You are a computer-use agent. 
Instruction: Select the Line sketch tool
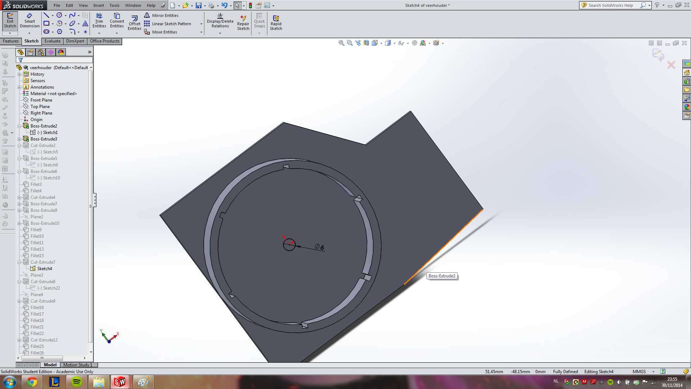tap(46, 15)
